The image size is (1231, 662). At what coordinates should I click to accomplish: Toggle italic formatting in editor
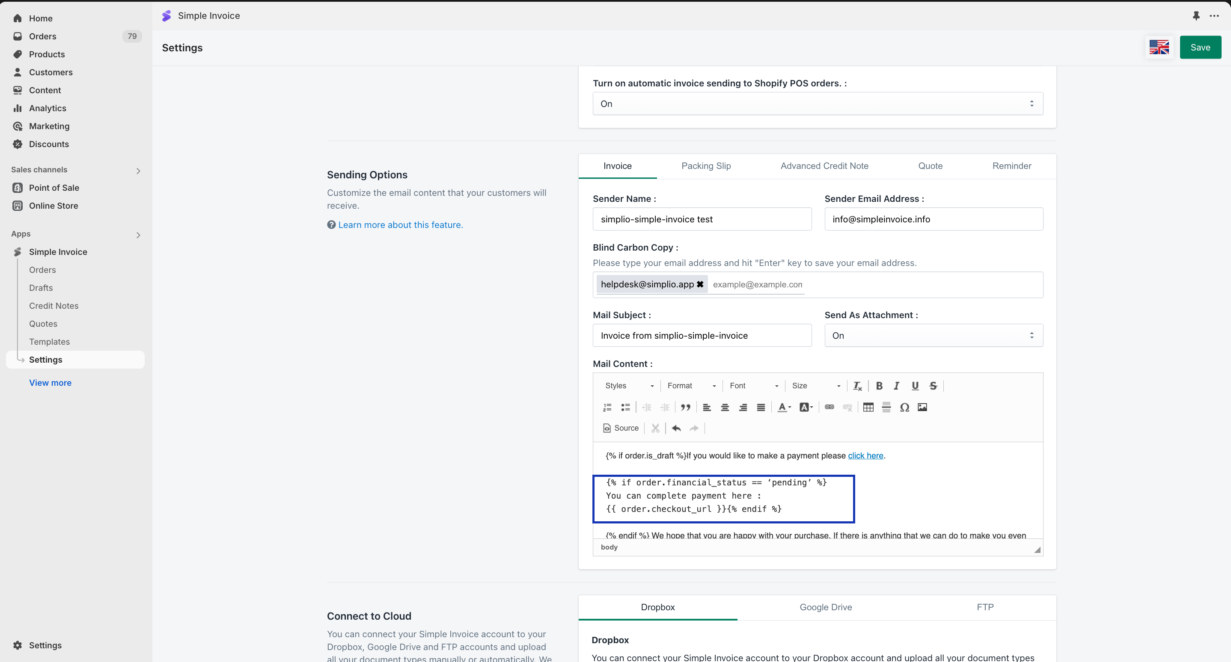pos(896,386)
